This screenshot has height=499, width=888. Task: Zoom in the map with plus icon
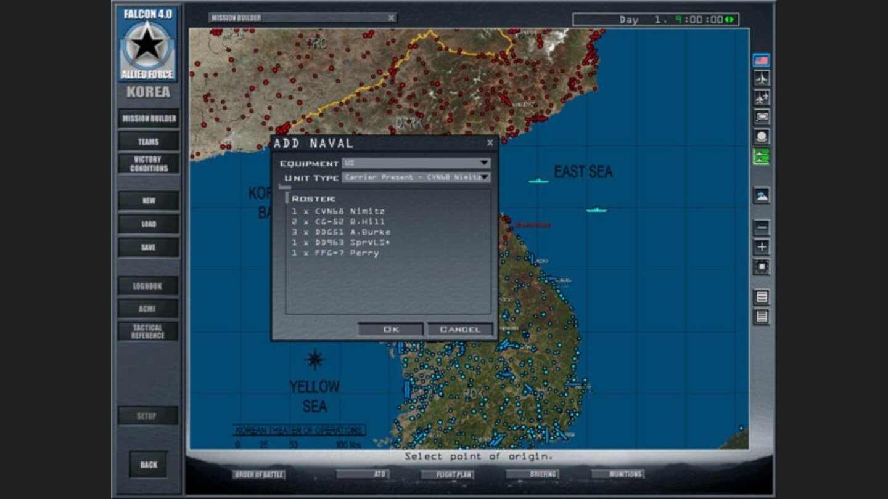pyautogui.click(x=762, y=247)
